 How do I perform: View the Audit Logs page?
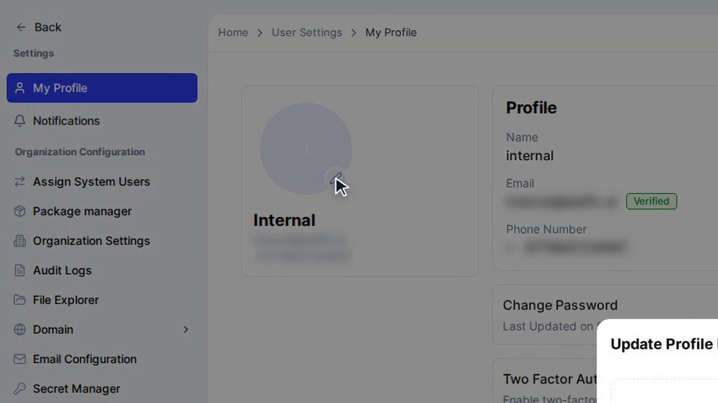click(102, 270)
